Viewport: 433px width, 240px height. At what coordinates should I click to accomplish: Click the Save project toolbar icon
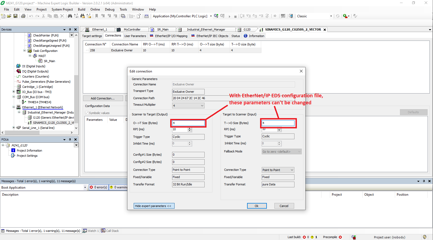15,16
